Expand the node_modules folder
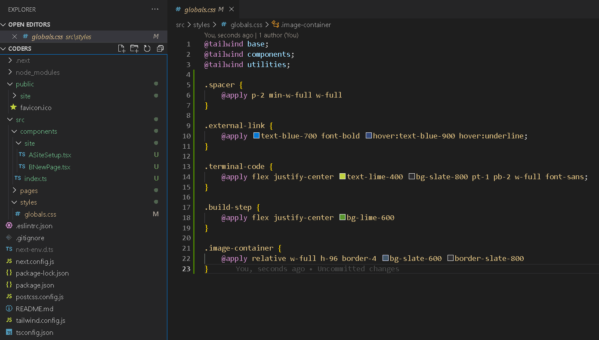This screenshot has height=340, width=599. [x=37, y=73]
